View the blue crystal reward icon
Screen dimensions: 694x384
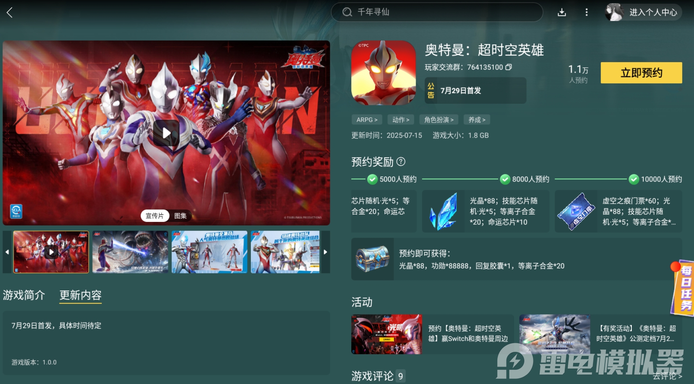coord(444,211)
